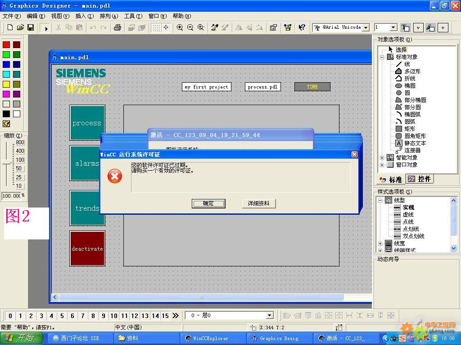Toggle layer 5 visibility button
This screenshot has height=345, width=461.
coord(62,316)
